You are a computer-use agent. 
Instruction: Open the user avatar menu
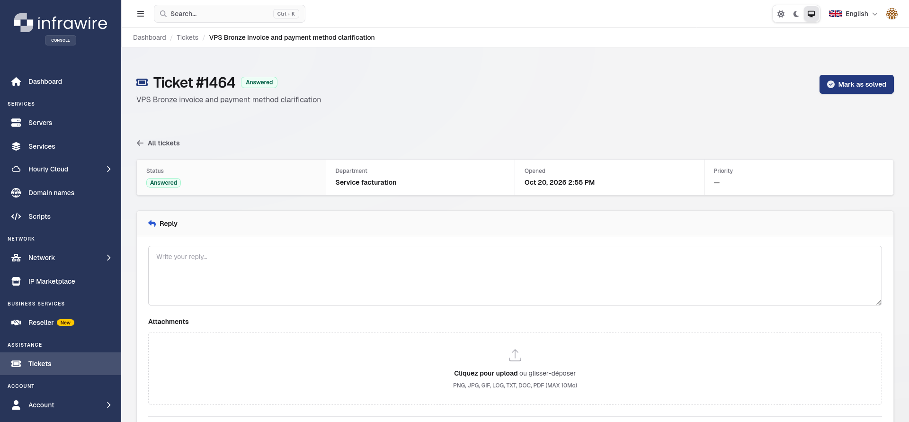coord(892,14)
